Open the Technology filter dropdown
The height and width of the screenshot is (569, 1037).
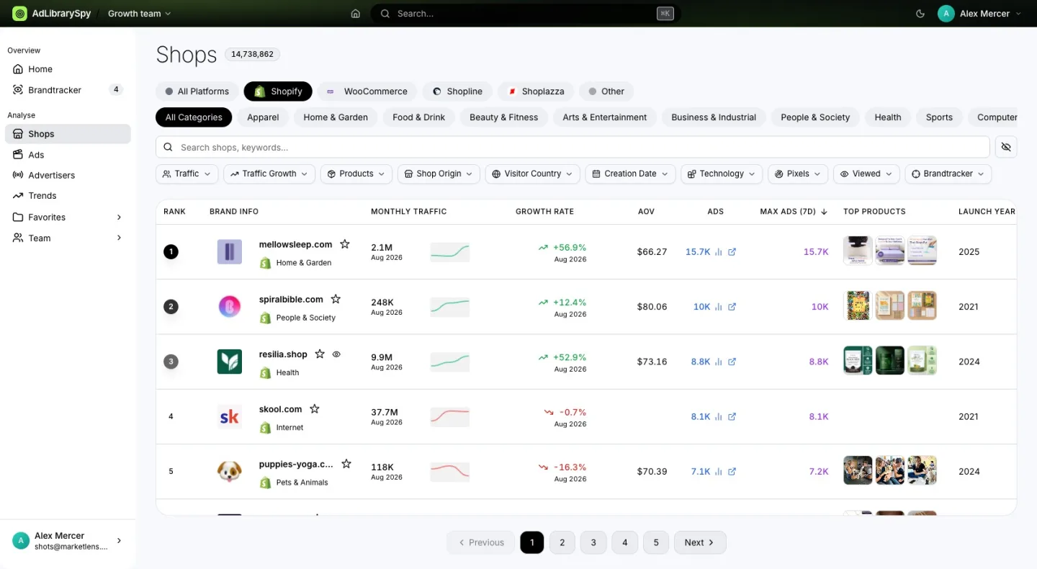[722, 174]
